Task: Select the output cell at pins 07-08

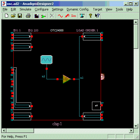Action: 92,116
